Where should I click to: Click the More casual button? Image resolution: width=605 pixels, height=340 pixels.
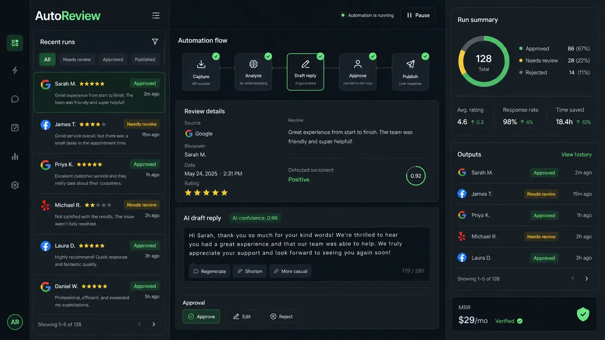(290, 271)
